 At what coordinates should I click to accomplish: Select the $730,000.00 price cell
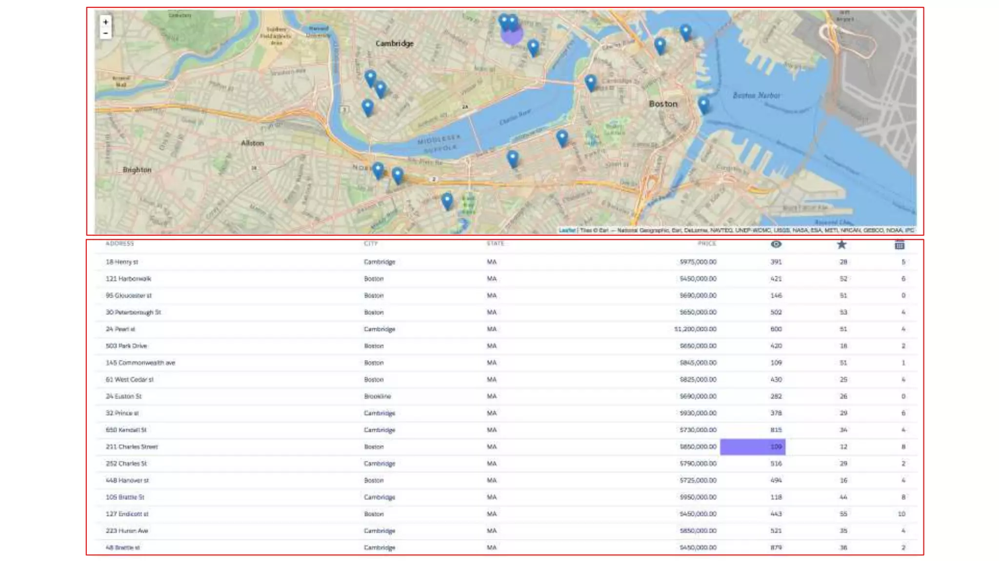click(698, 430)
